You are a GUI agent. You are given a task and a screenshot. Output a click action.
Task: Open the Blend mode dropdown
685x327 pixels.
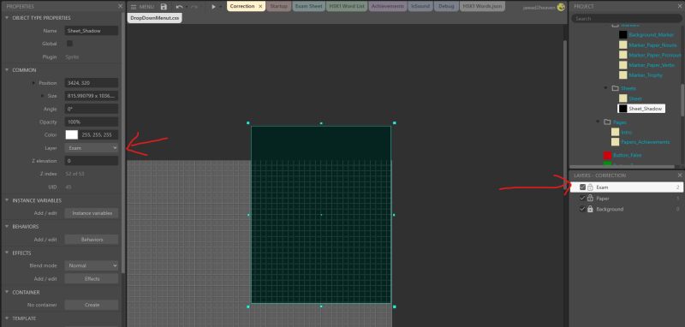[92, 265]
